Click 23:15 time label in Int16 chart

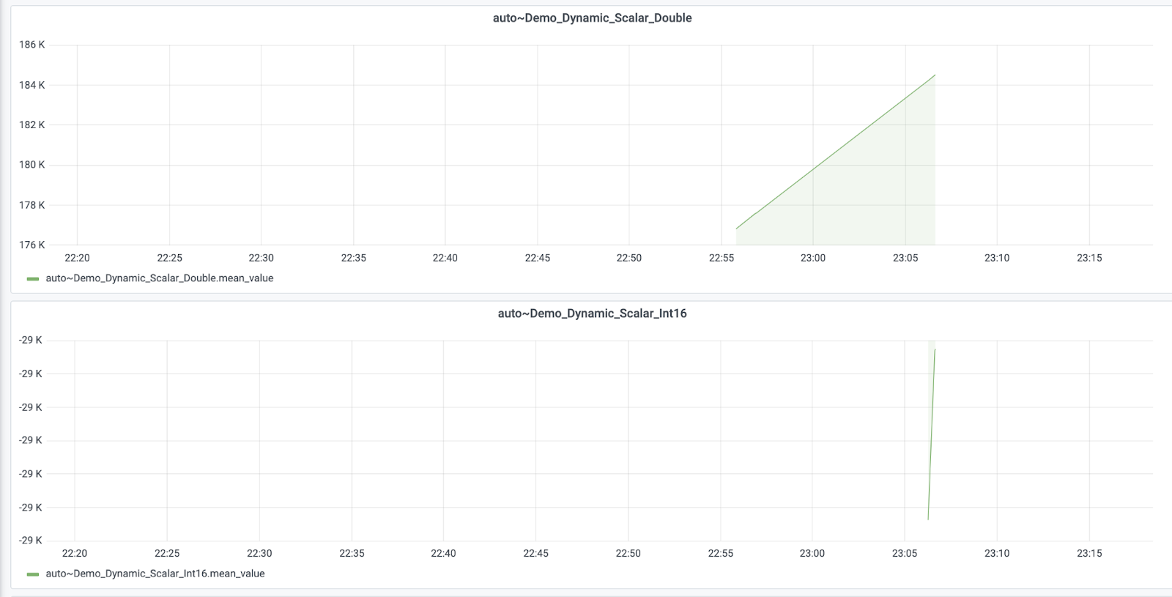(1089, 553)
